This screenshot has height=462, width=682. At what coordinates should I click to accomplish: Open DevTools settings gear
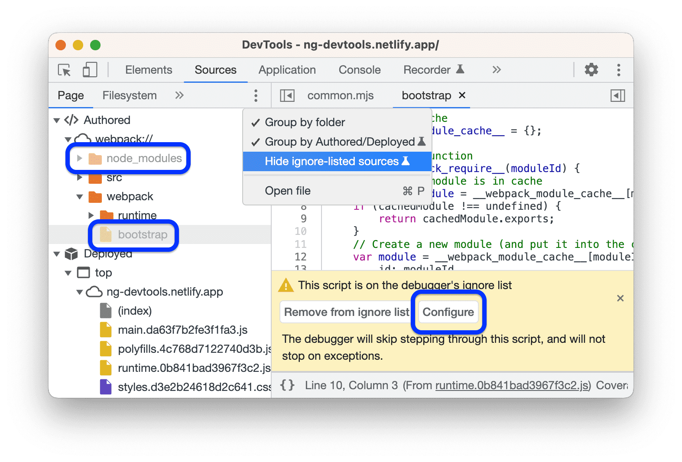click(591, 70)
